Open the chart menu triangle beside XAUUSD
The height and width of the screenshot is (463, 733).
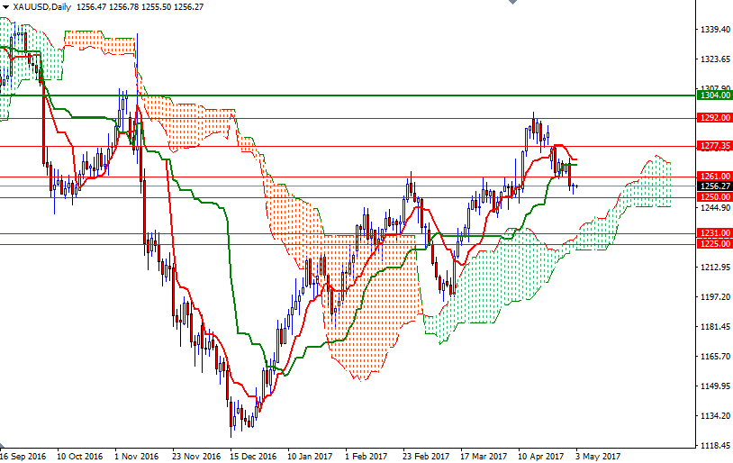tap(5, 7)
